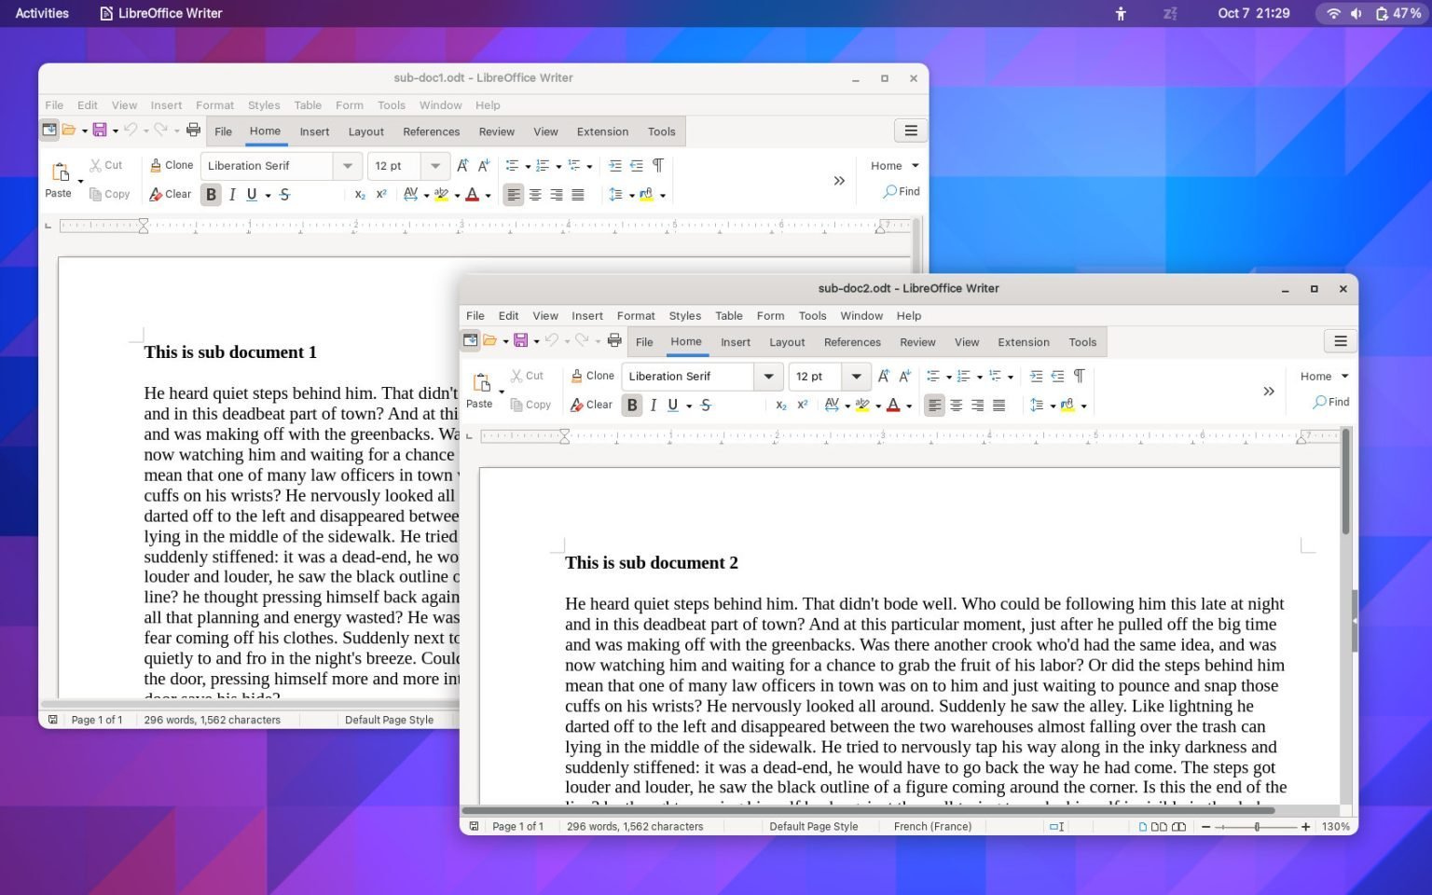1432x895 pixels.
Task: Click French (France) language in status bar
Action: pyautogui.click(x=932, y=826)
